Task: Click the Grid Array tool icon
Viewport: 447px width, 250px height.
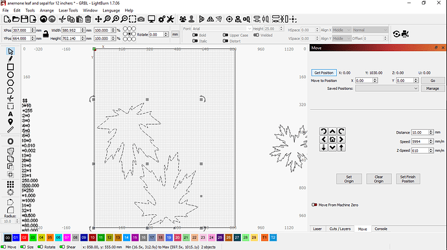Action: click(10, 184)
